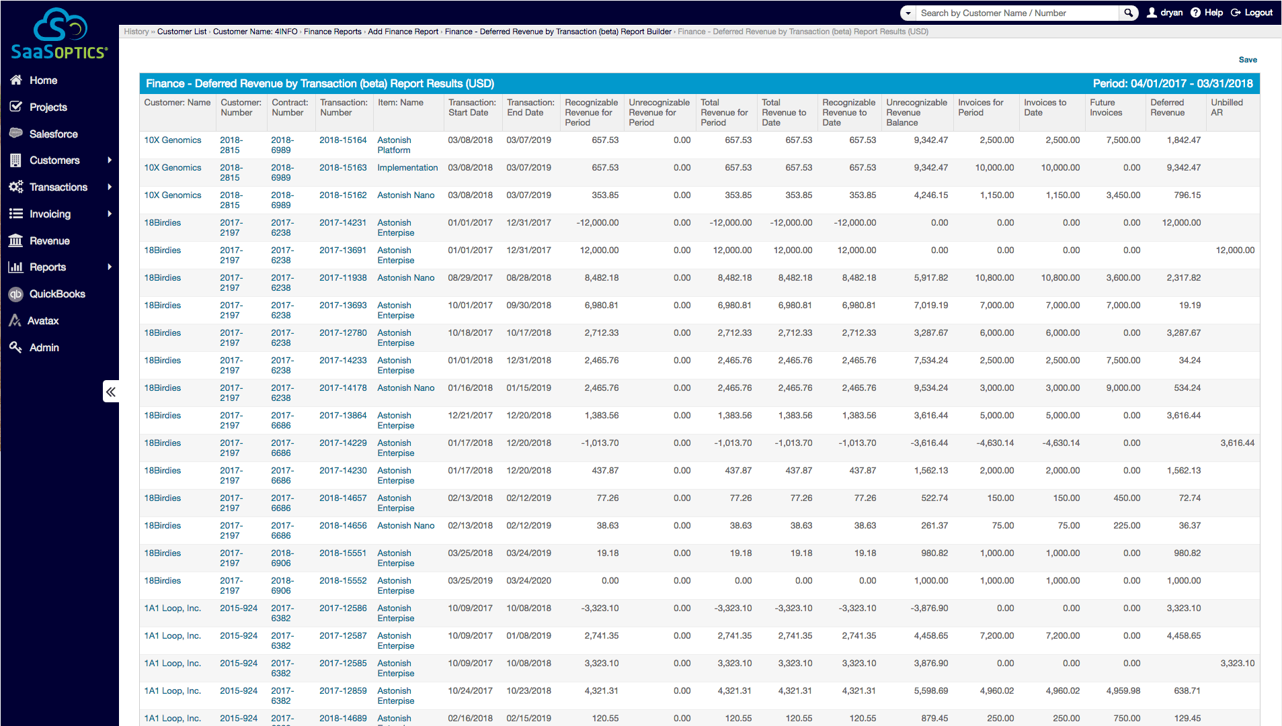This screenshot has width=1282, height=726.
Task: Open 10X Genomics in the 2018-15164 row
Action: [x=173, y=140]
